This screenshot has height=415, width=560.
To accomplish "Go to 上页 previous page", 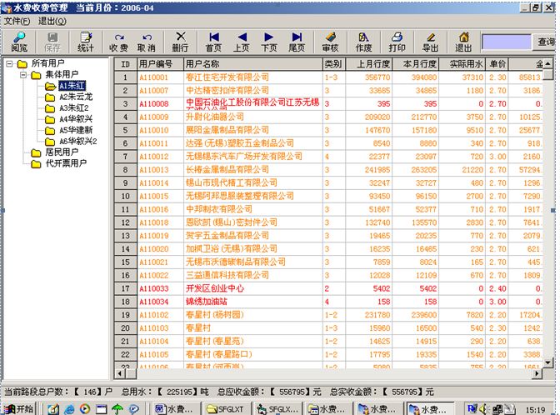I will pyautogui.click(x=242, y=42).
